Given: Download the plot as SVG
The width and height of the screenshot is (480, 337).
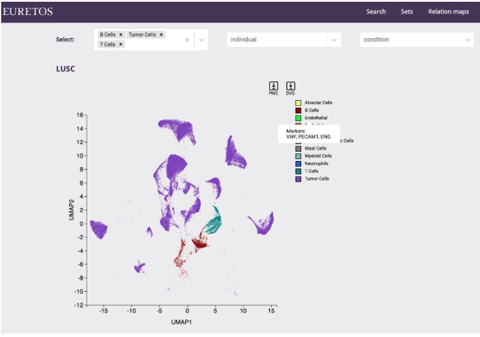Looking at the screenshot, I should 290,88.
